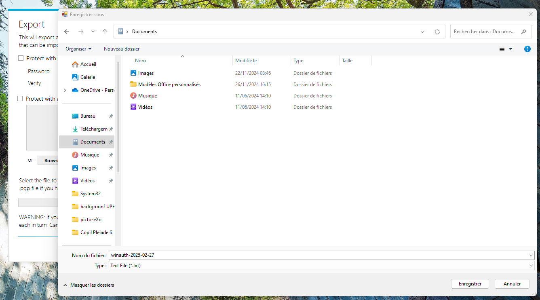Open the Galerie sidebar item
The width and height of the screenshot is (540, 300).
(x=87, y=77)
